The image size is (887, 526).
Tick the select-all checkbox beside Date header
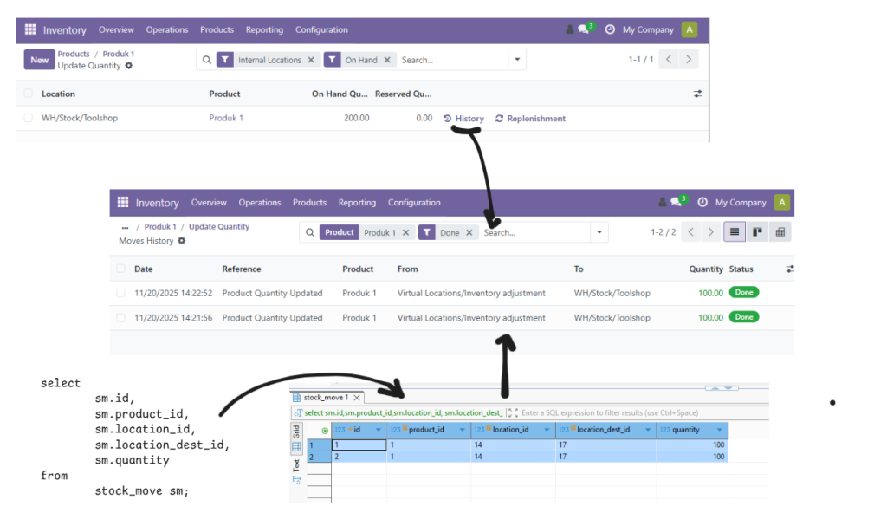click(121, 269)
